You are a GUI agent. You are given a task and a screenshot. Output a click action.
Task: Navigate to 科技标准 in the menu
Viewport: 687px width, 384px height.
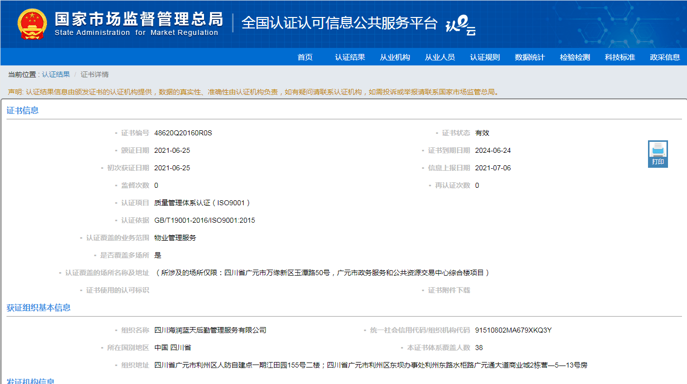click(x=620, y=57)
